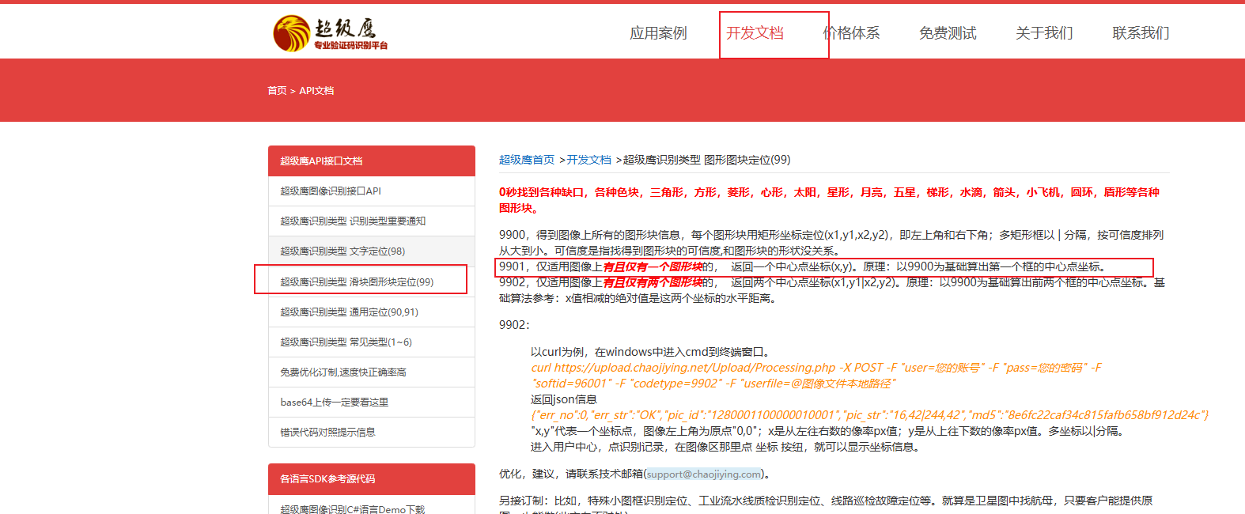
Task: Open 关于我们 in the top navigation
Action: pos(1044,33)
